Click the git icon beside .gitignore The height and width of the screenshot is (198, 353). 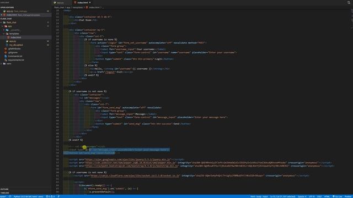coord(6,52)
